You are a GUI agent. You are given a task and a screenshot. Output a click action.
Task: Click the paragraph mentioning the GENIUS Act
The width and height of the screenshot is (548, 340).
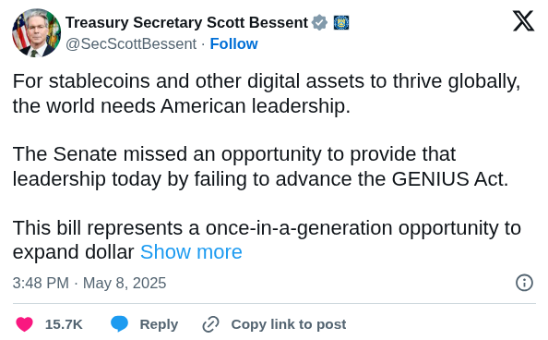coord(260,166)
